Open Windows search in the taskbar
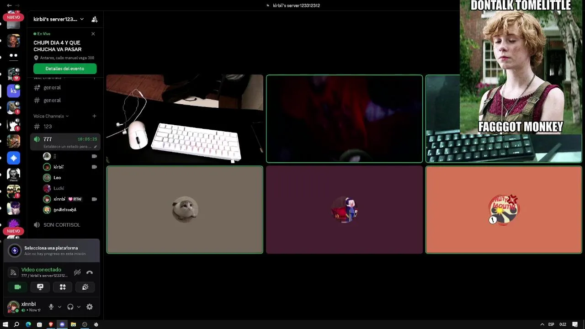Viewport: 585px width, 329px height. (16, 324)
